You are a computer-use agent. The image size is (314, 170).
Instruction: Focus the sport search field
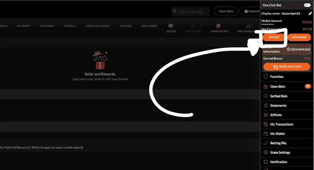point(190,11)
